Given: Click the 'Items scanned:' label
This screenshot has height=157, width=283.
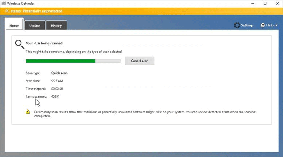Looking at the screenshot, I should (x=36, y=96).
